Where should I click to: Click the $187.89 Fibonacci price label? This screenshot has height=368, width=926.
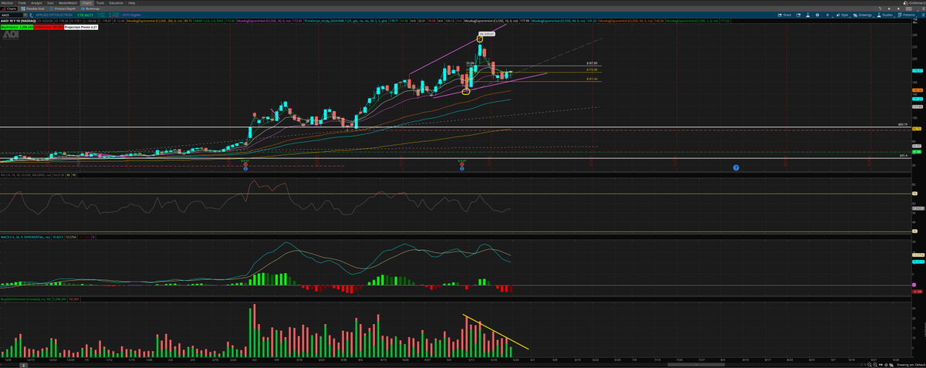click(592, 63)
